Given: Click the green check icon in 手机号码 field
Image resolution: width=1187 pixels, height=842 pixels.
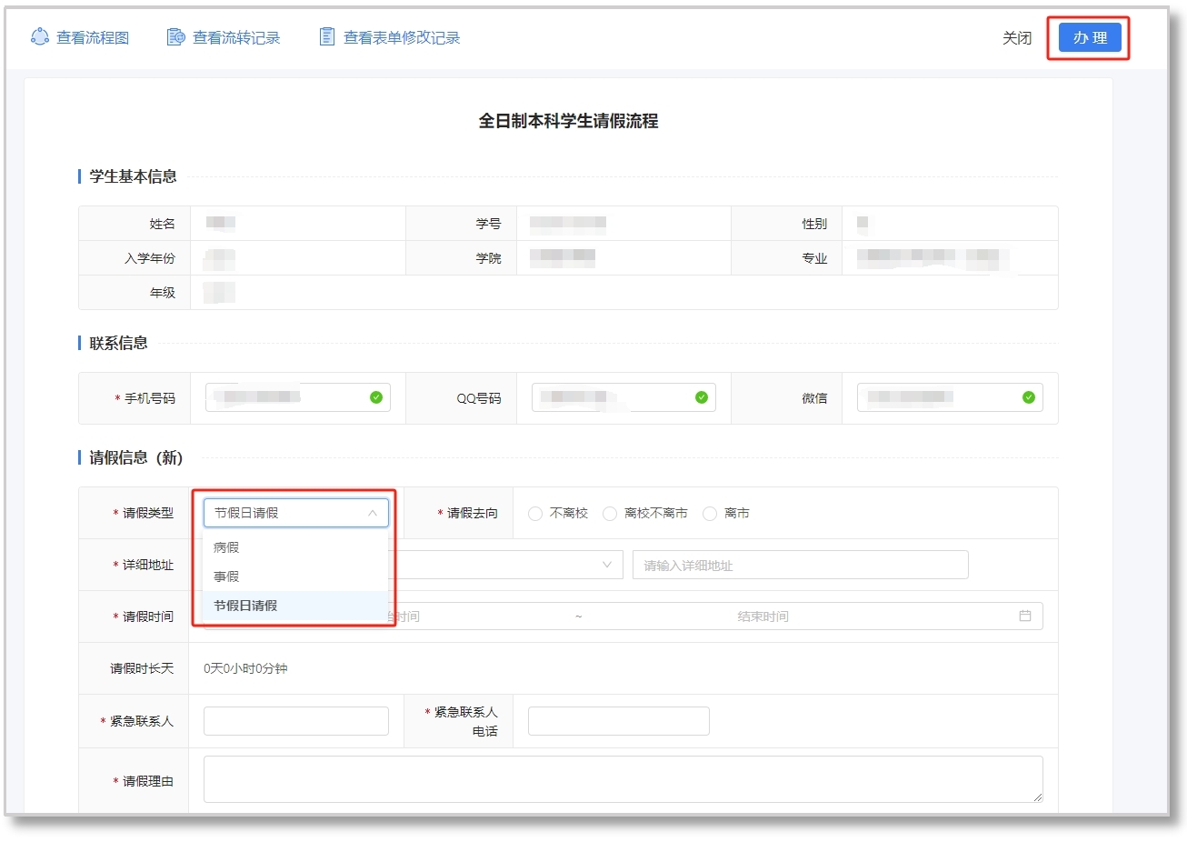Looking at the screenshot, I should 376,397.
